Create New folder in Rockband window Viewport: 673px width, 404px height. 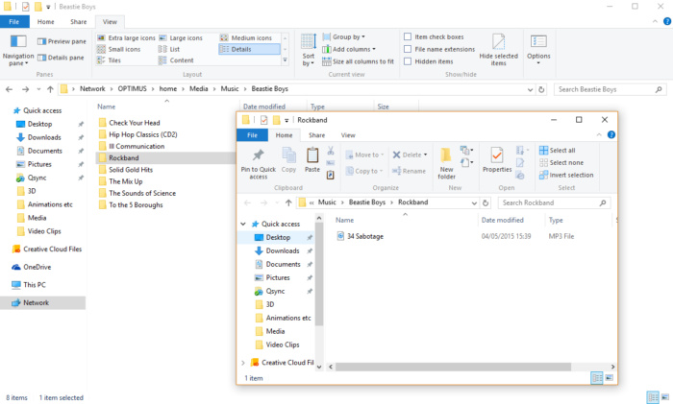446,164
